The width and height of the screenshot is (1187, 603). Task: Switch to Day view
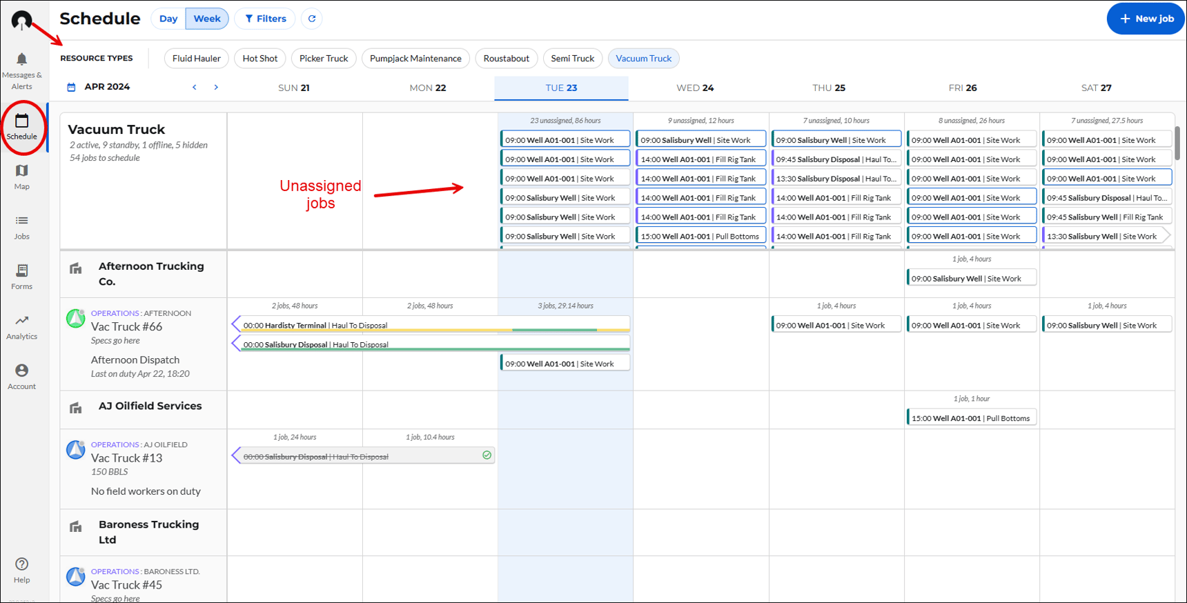coord(168,19)
